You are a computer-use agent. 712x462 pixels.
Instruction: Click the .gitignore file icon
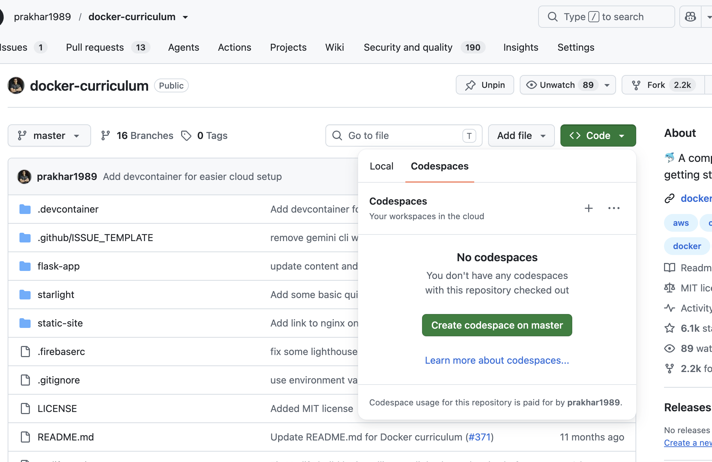25,380
